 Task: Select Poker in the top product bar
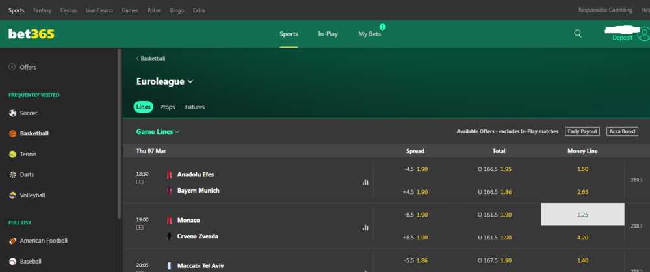[x=154, y=10]
